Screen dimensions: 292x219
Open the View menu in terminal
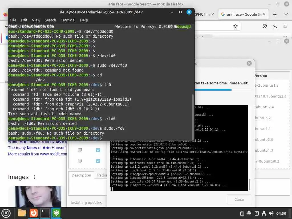click(36, 20)
